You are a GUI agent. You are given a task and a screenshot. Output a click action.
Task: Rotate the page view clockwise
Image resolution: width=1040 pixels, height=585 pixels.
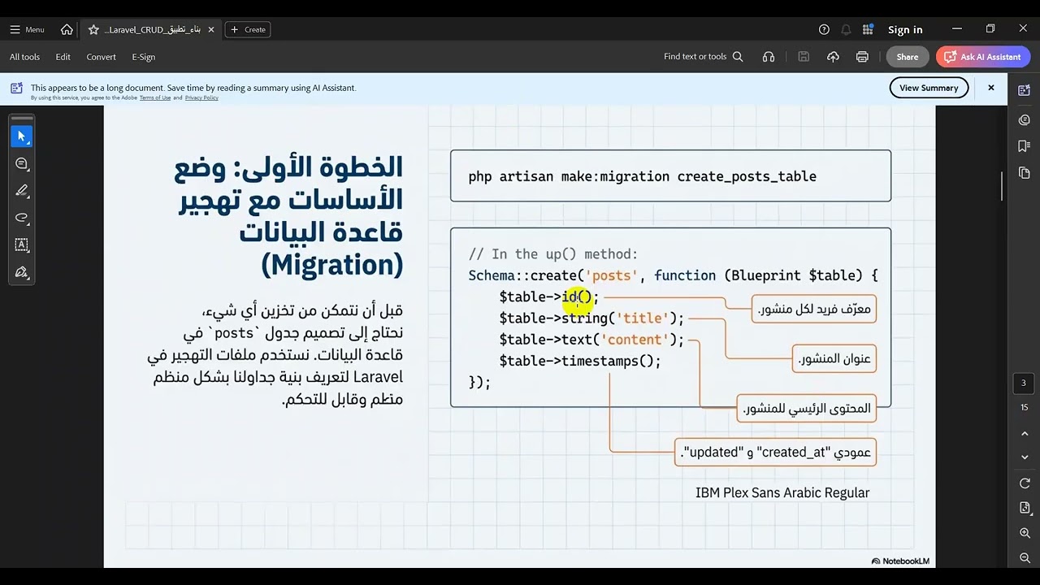[1024, 483]
